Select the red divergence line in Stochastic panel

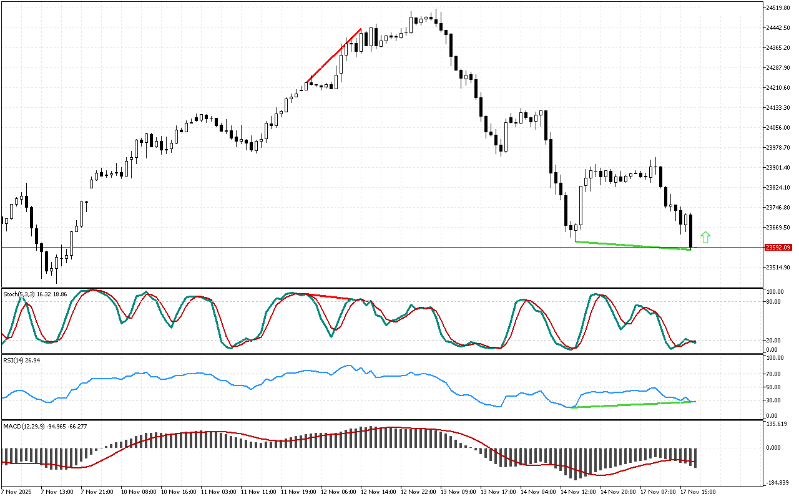click(x=327, y=296)
